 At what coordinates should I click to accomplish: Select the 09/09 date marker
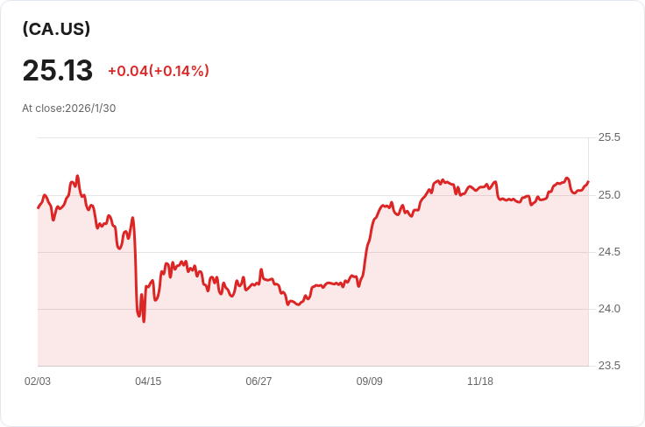pyautogui.click(x=369, y=381)
